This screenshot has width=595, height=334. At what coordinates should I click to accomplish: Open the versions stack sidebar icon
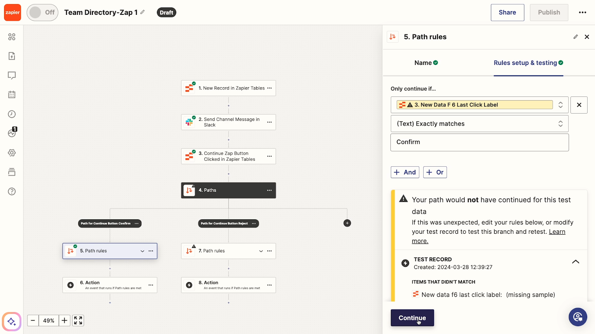pos(12,172)
